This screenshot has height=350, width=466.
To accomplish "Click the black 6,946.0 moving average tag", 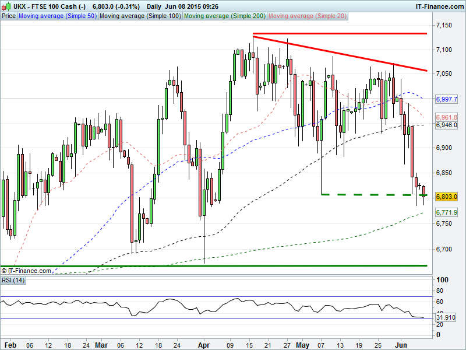I will (446, 125).
